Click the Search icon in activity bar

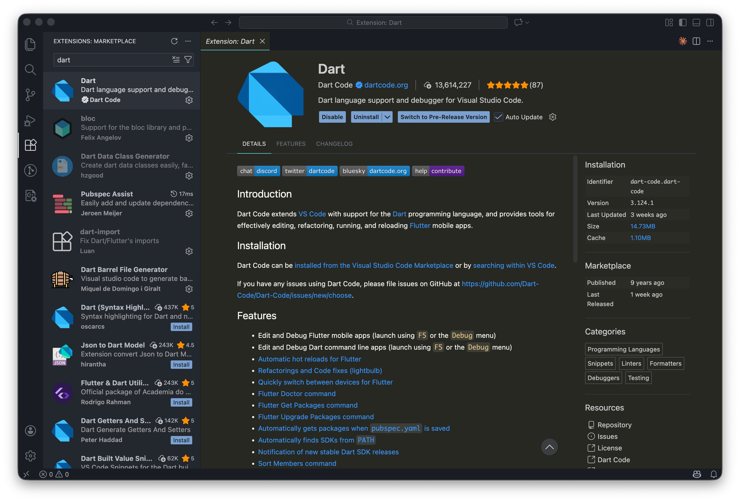click(x=30, y=69)
